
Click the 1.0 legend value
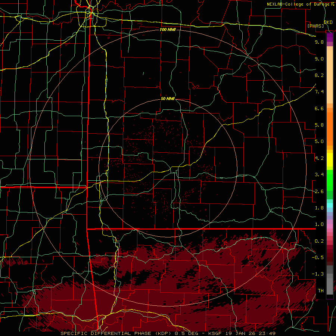coord(319,224)
